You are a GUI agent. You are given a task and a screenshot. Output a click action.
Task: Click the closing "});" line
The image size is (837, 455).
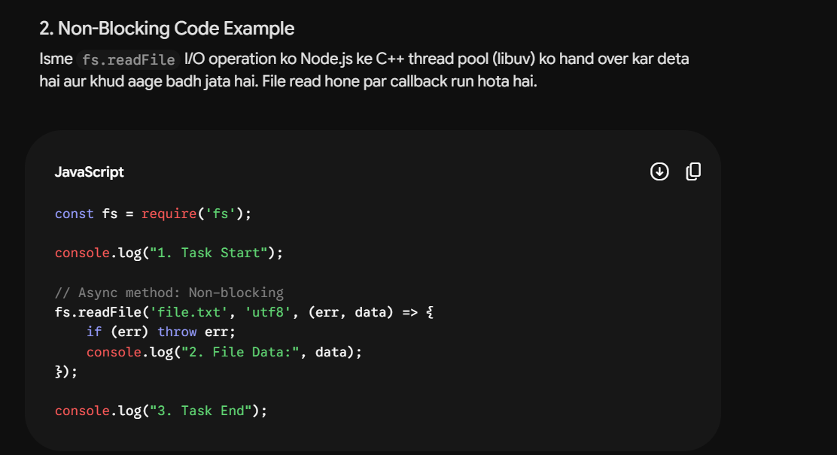66,372
